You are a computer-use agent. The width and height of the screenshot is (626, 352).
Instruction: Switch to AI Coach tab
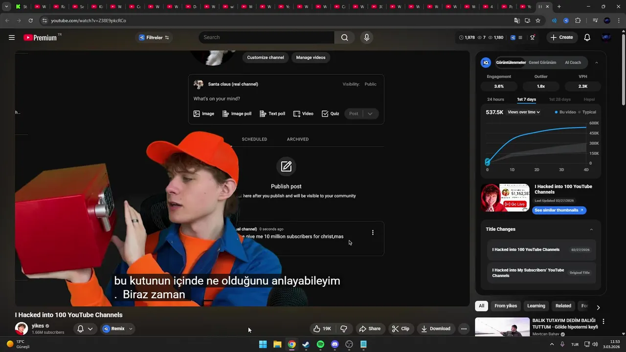(573, 63)
